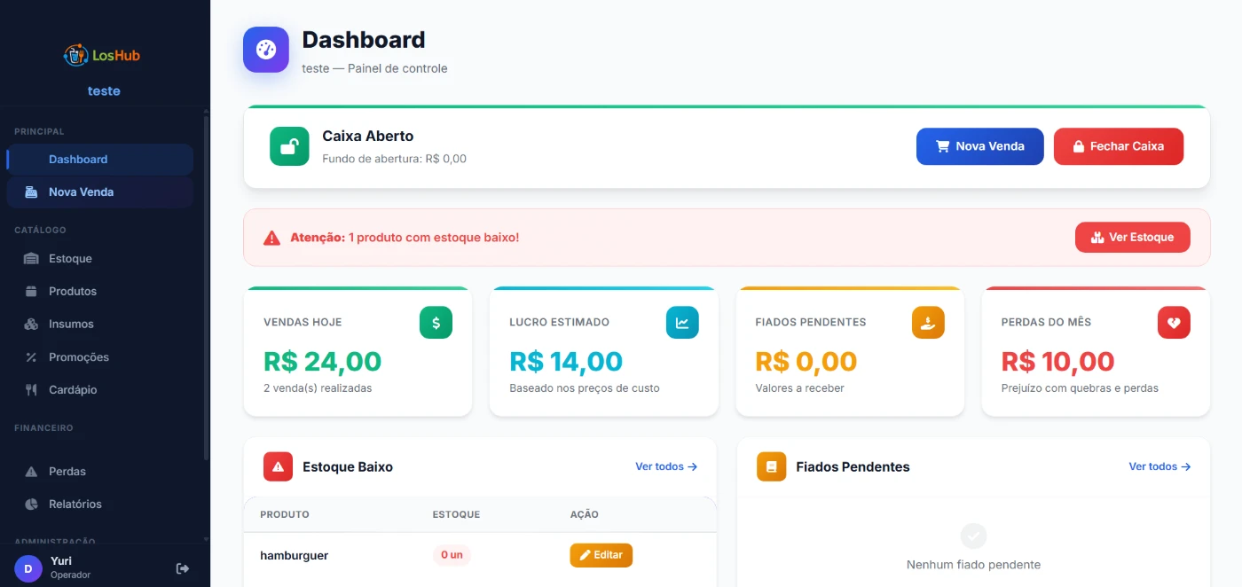1242x587 pixels.
Task: Open Ver todos link for Estoque Baixo
Action: (x=665, y=466)
